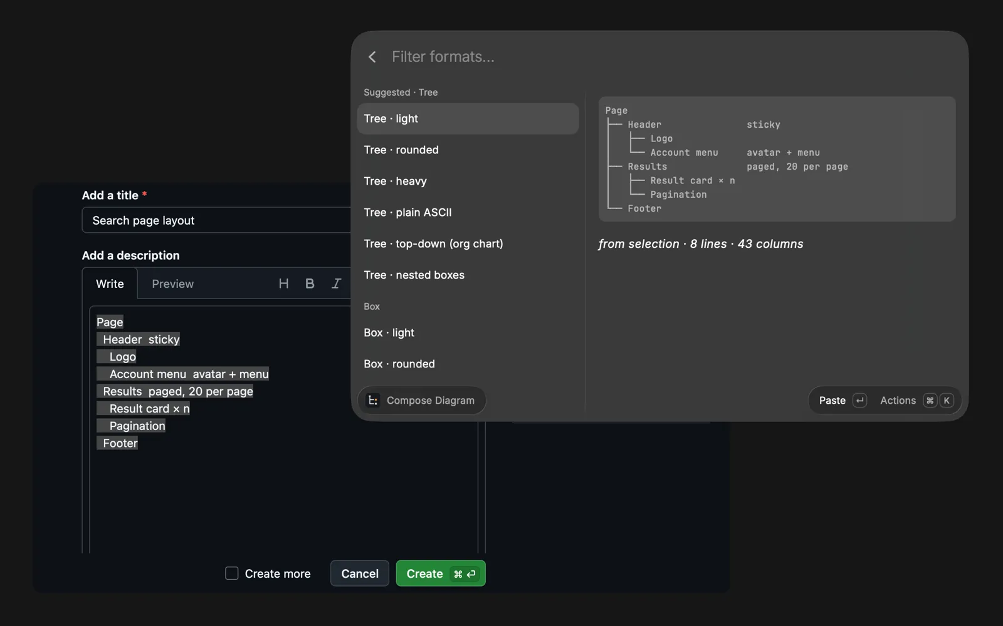Image resolution: width=1003 pixels, height=626 pixels.
Task: Click the 'Logo' line in editor
Action: (117, 357)
